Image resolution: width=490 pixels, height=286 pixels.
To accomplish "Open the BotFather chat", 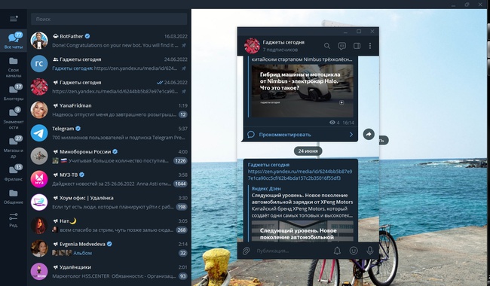I will (109, 41).
